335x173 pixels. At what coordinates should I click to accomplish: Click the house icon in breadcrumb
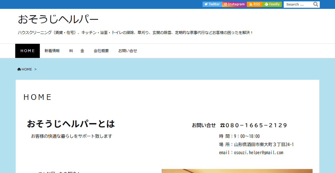tap(19, 69)
